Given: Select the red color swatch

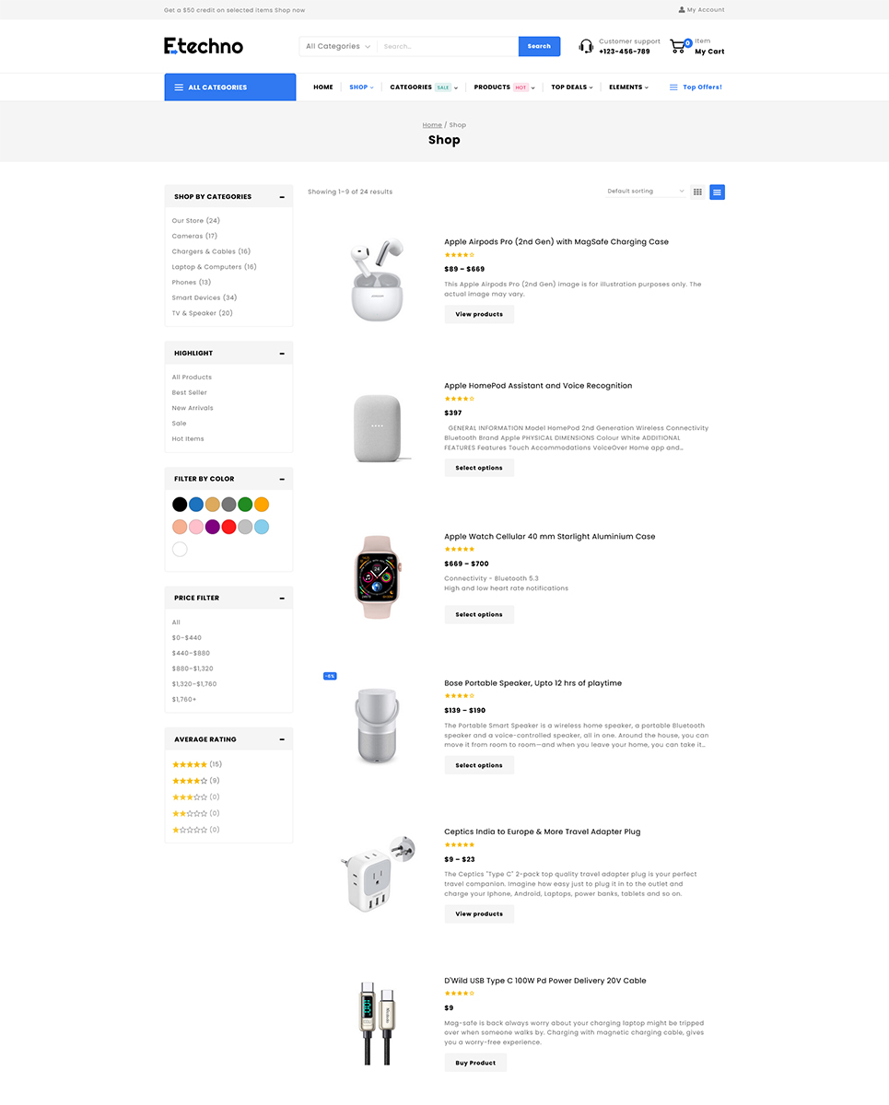Looking at the screenshot, I should click(x=228, y=527).
